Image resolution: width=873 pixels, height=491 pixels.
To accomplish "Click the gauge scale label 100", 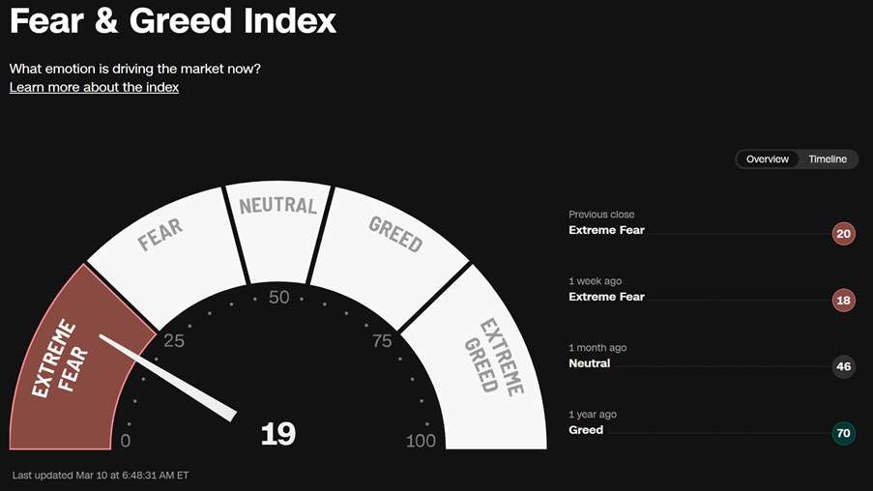I will pos(421,441).
